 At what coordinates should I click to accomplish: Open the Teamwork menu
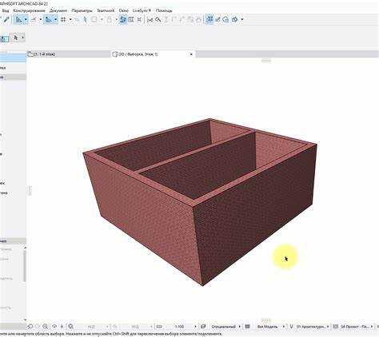click(x=106, y=10)
